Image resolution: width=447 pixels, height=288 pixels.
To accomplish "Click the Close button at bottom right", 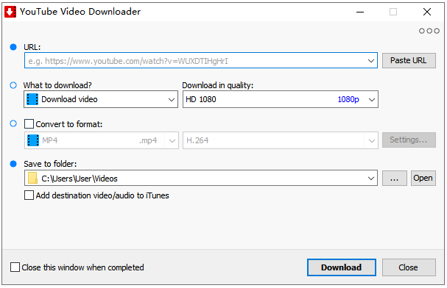I will pyautogui.click(x=409, y=267).
